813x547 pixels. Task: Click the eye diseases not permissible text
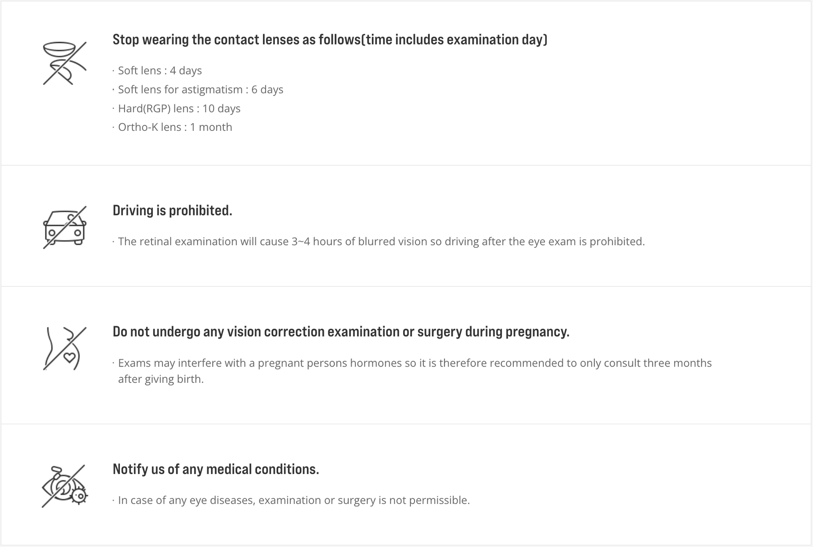point(294,500)
